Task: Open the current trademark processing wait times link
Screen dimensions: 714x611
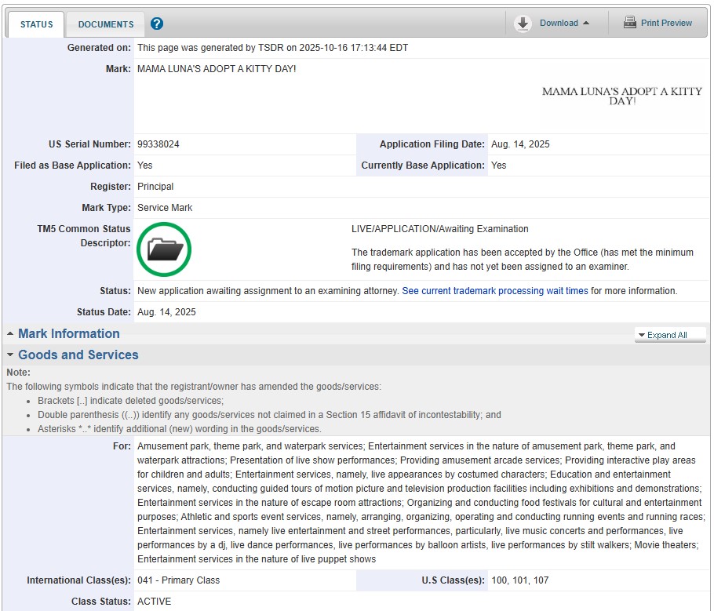Action: pos(494,291)
